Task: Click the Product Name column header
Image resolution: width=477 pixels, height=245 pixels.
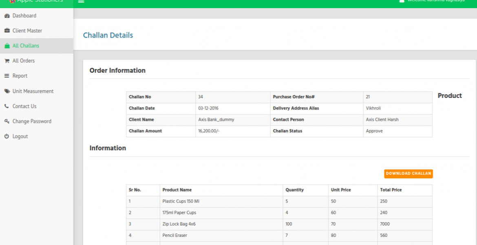Action: (177, 190)
